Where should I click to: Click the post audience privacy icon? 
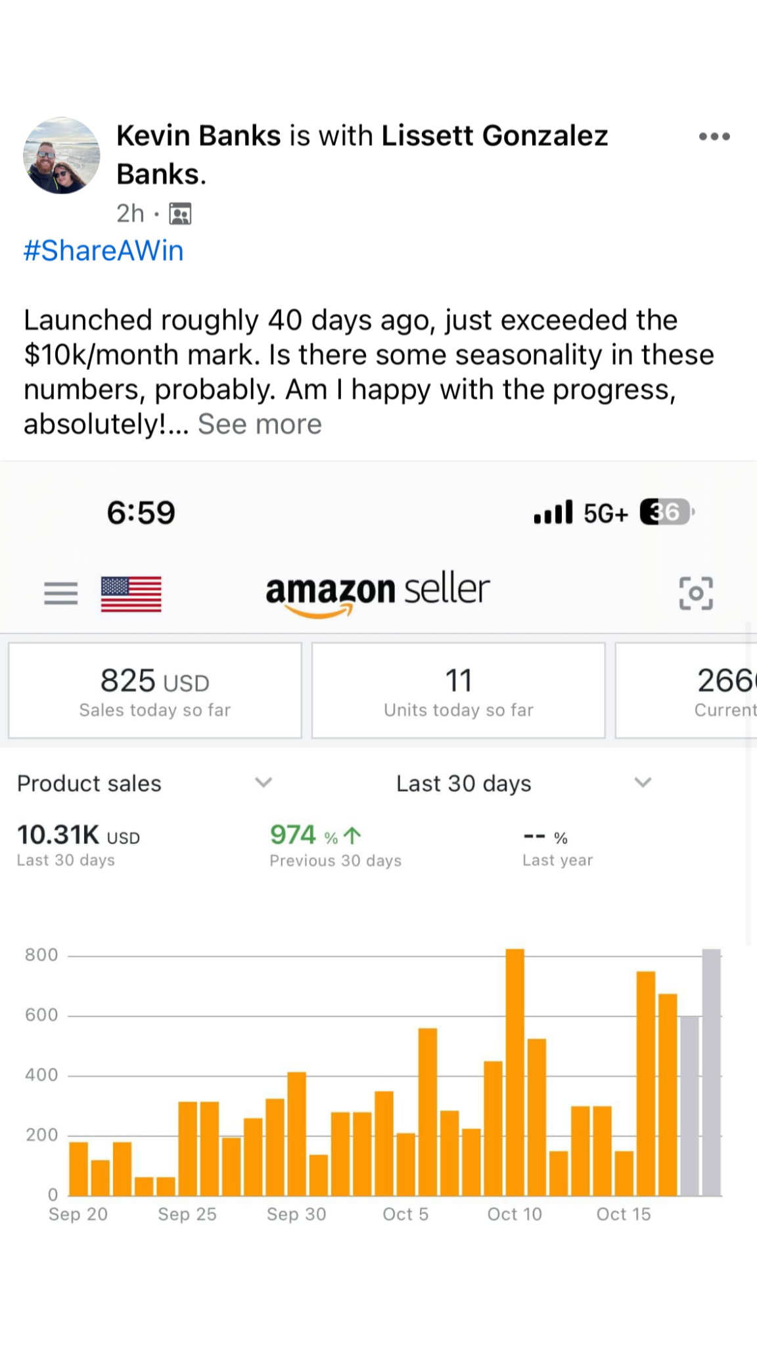(180, 214)
